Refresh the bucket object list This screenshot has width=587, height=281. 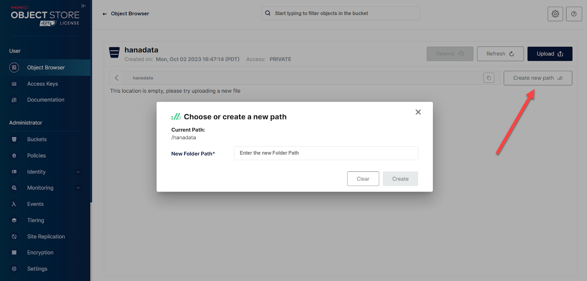click(x=500, y=54)
